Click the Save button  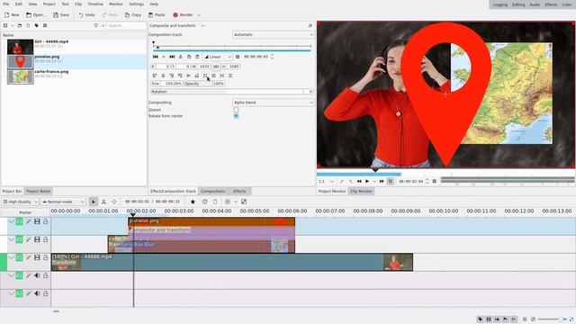tap(61, 15)
